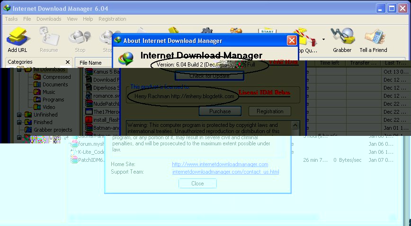The height and width of the screenshot is (226, 411).
Task: Click the Check for Update button
Action: click(209, 76)
